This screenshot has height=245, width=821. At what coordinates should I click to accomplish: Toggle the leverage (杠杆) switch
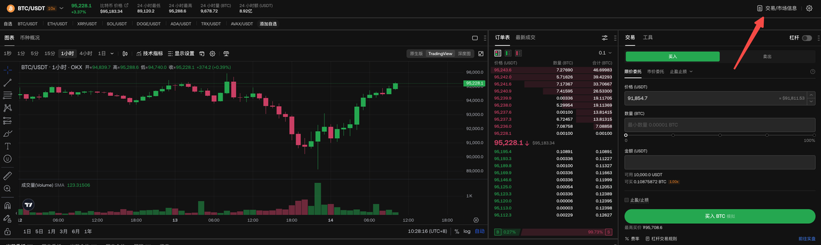806,38
